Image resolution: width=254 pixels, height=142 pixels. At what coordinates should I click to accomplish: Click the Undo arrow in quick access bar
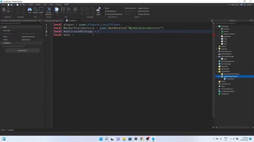coord(24,5)
